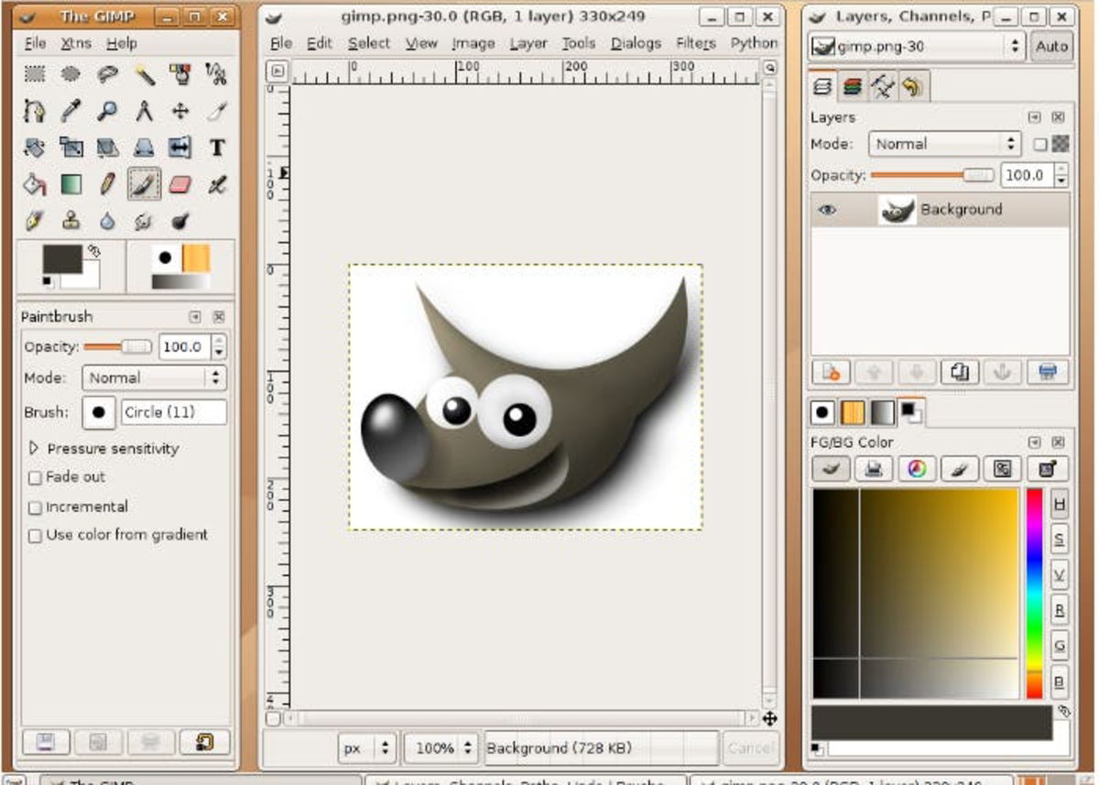Select the Free Select lasso tool
The width and height of the screenshot is (1099, 785).
coord(107,75)
